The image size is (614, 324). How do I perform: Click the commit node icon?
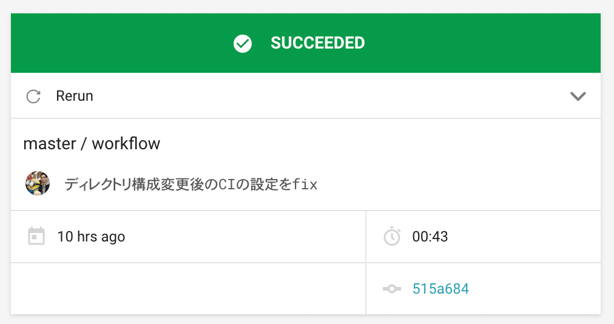pos(392,289)
